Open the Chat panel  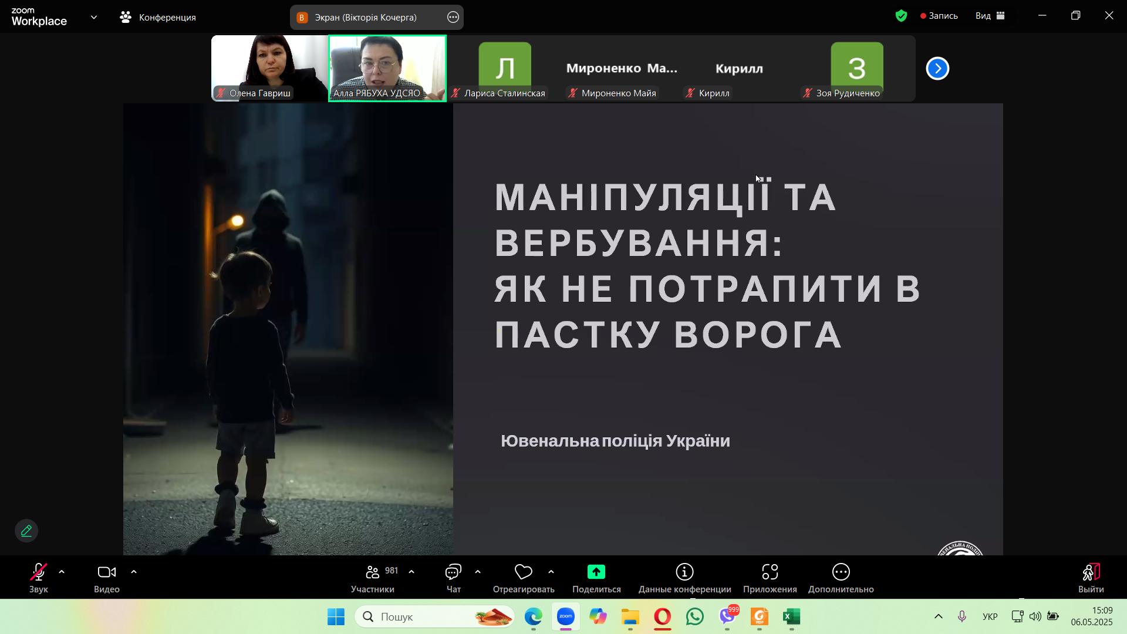pos(453,572)
